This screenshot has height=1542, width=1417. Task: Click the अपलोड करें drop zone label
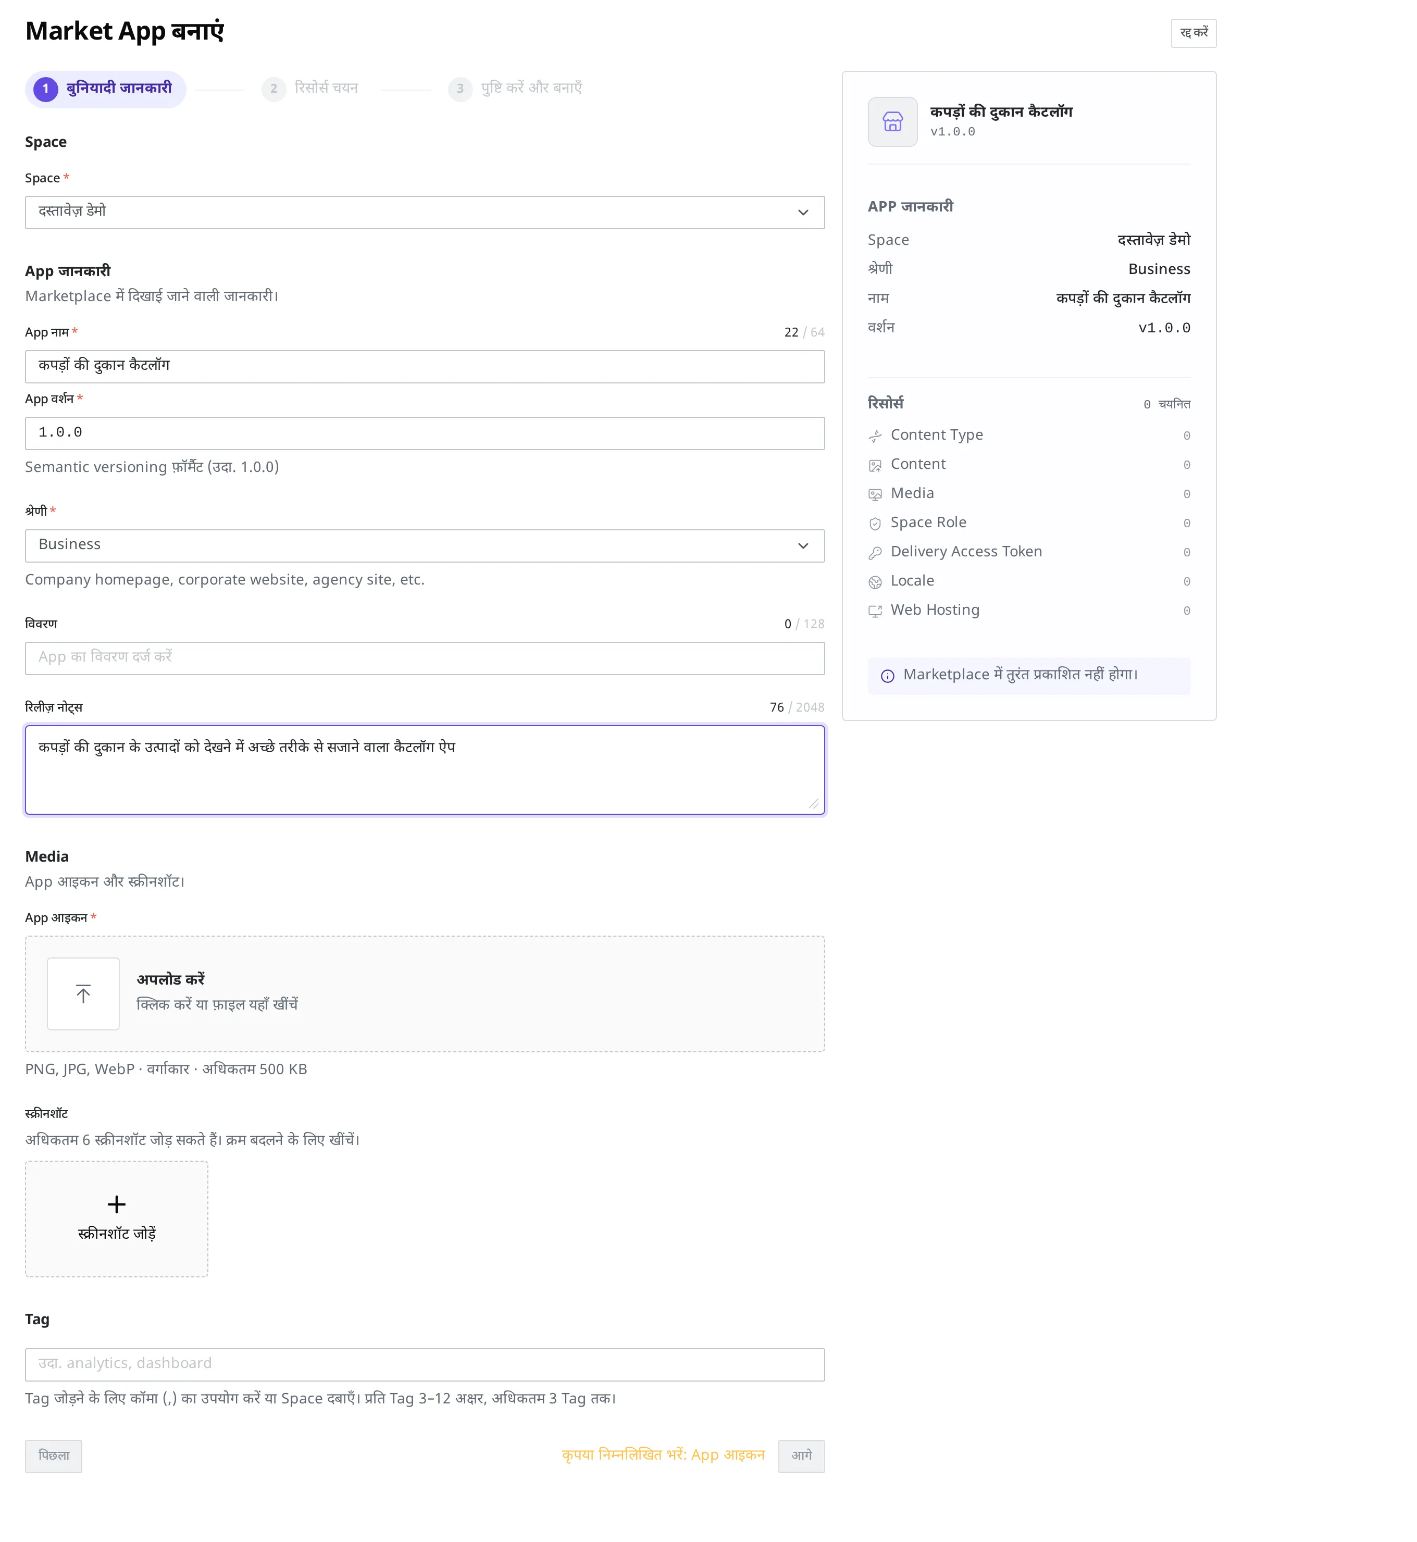tap(170, 979)
